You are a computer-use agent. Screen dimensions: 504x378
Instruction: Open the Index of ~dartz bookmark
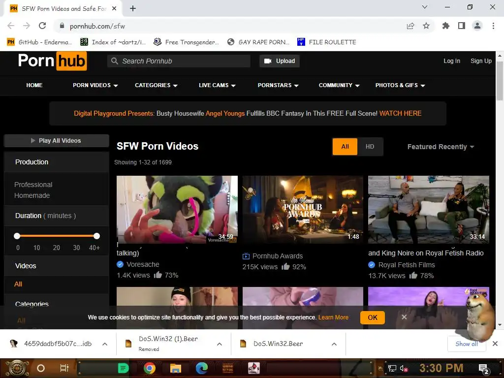(x=113, y=42)
